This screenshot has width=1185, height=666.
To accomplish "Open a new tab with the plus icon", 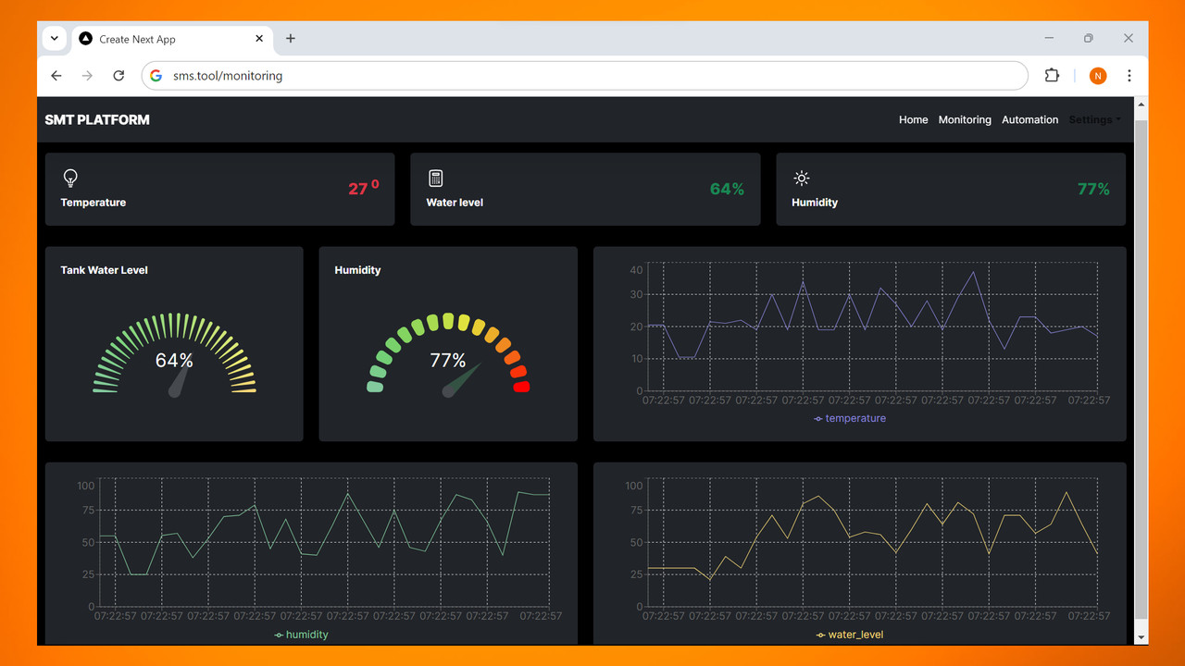I will 291,39.
